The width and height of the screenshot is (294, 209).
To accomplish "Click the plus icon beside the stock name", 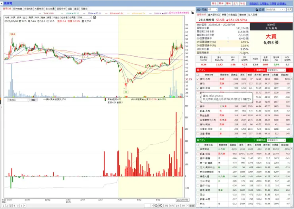I will point(2,3).
